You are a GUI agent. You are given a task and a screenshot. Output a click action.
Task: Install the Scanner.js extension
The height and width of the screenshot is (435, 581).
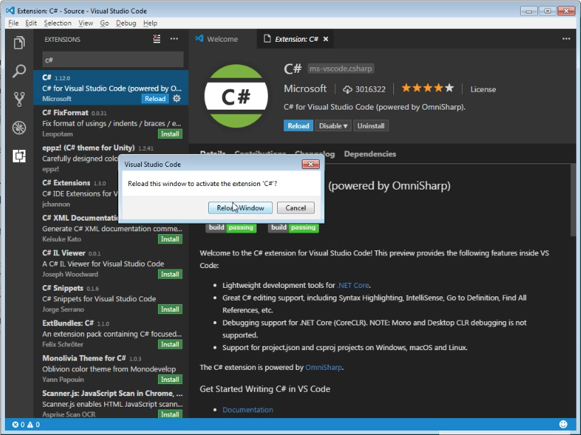click(170, 414)
